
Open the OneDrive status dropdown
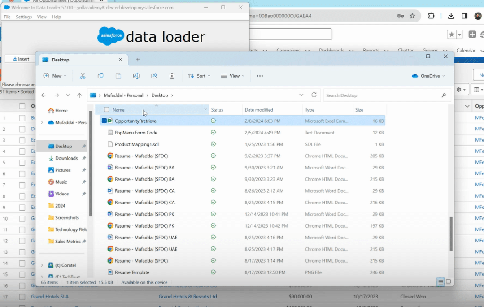[428, 76]
